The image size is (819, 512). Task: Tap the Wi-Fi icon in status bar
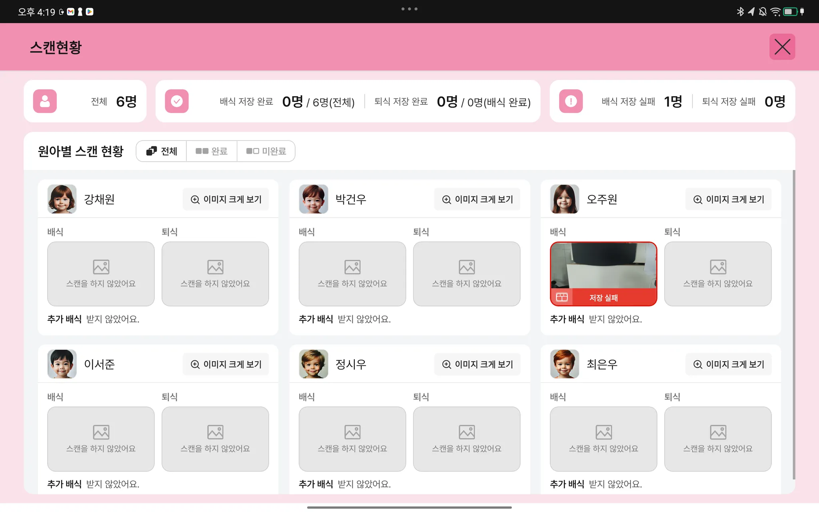coord(775,12)
